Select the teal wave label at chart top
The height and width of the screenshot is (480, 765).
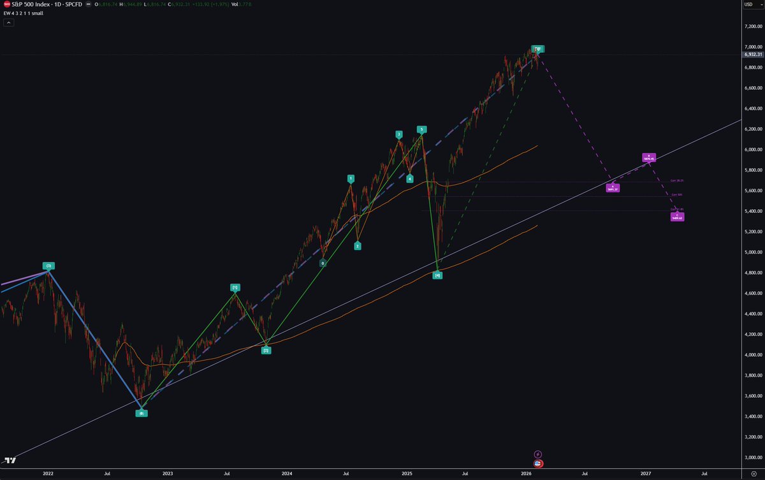click(x=538, y=48)
